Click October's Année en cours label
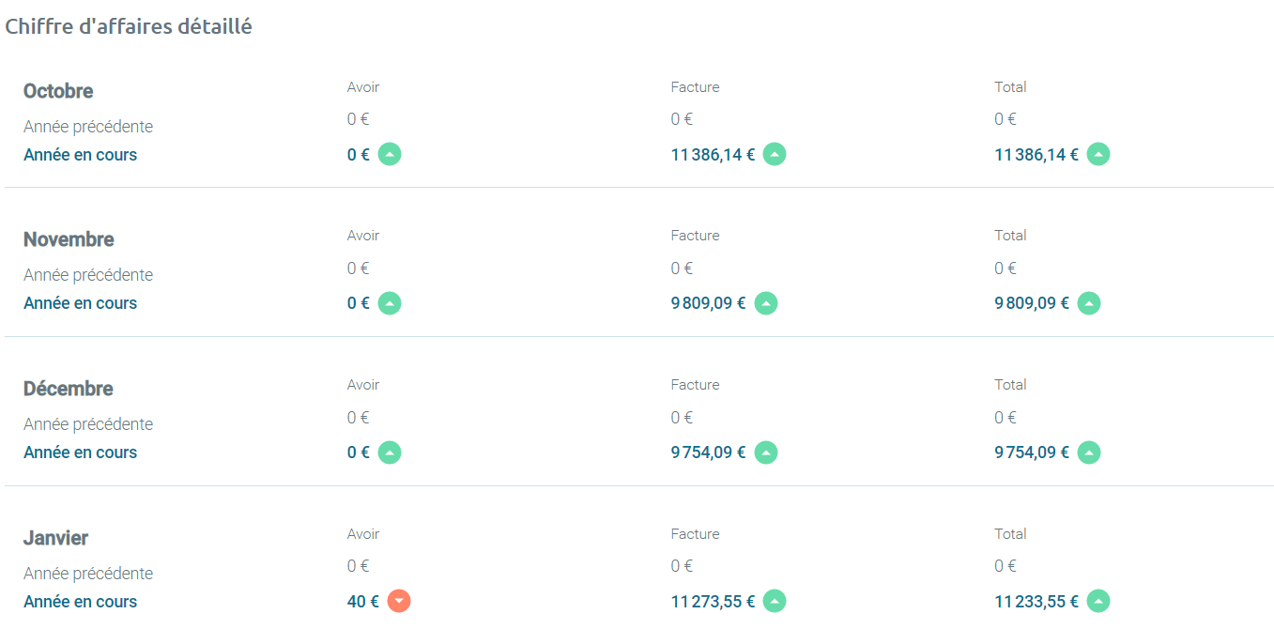Screen dimensions: 1274x629 81,155
